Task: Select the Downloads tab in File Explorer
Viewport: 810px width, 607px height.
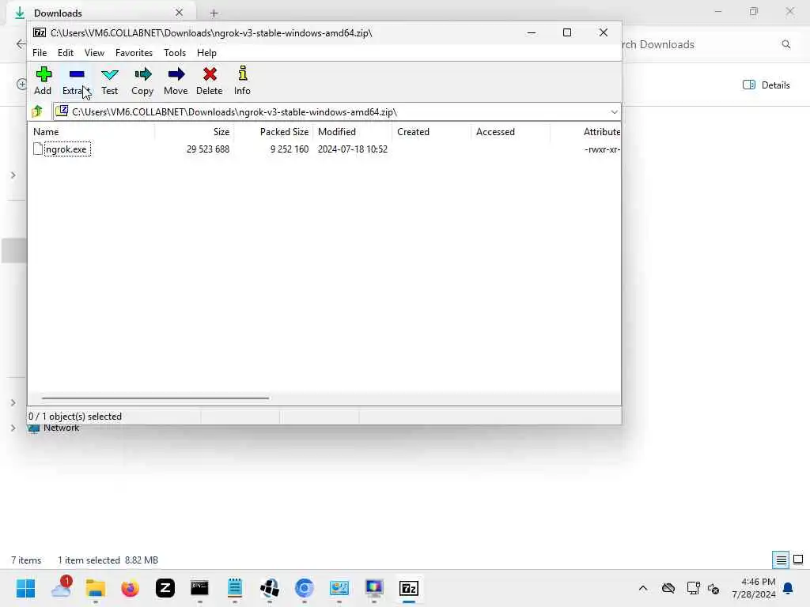Action: (101, 13)
